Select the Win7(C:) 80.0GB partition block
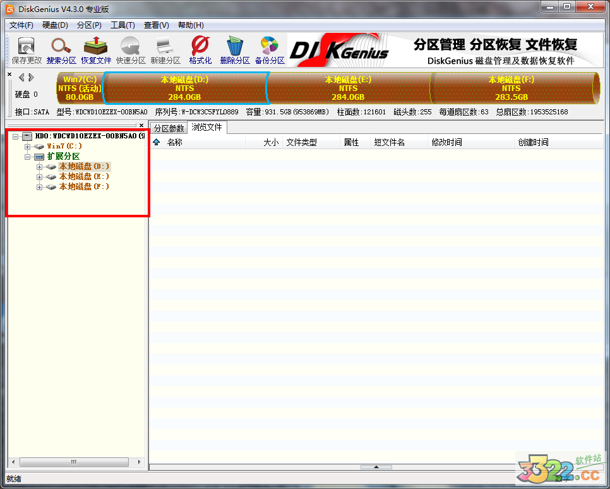 [x=80, y=88]
